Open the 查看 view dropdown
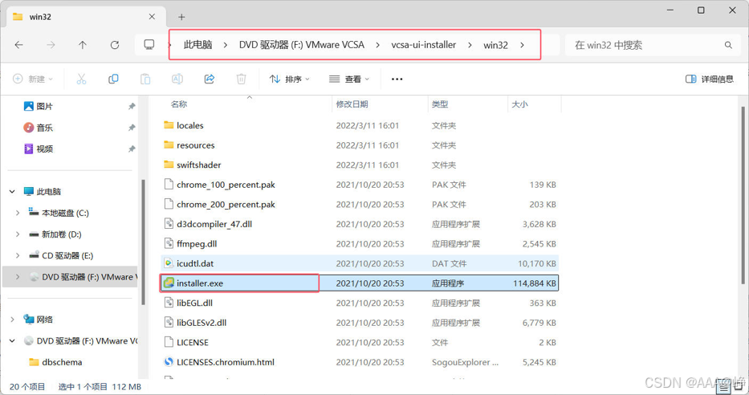Image resolution: width=749 pixels, height=395 pixels. (x=349, y=79)
